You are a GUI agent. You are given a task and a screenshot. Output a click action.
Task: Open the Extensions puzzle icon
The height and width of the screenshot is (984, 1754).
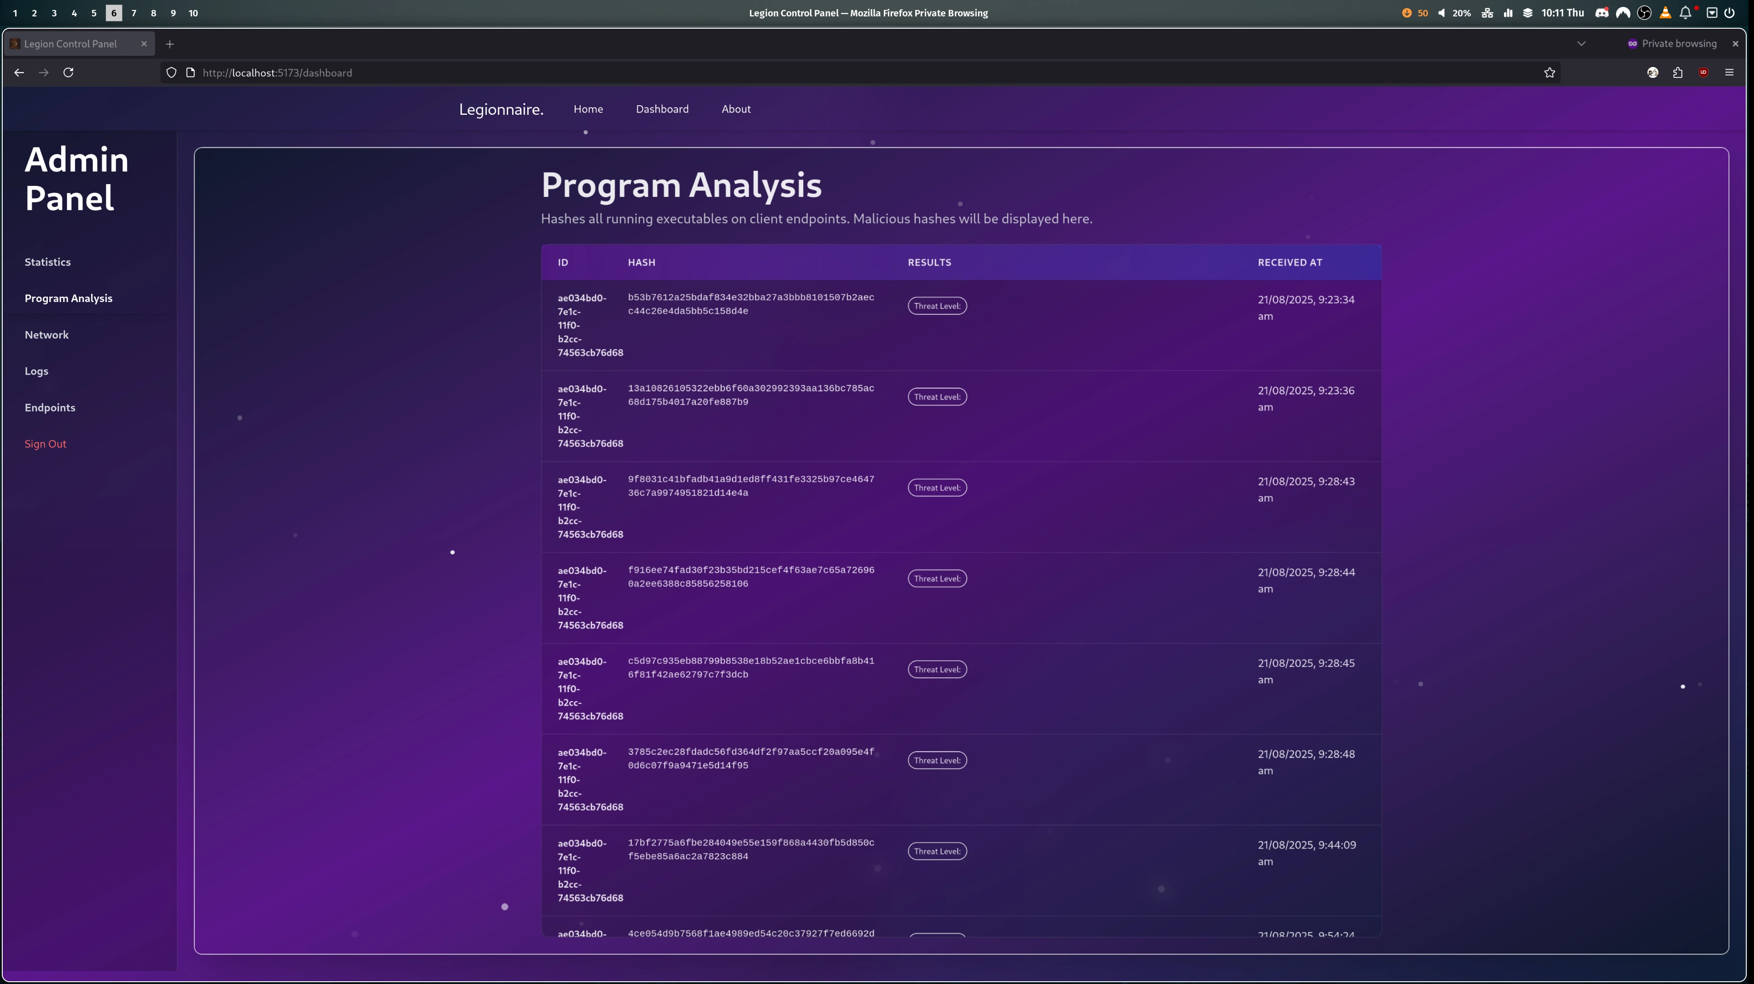1678,73
